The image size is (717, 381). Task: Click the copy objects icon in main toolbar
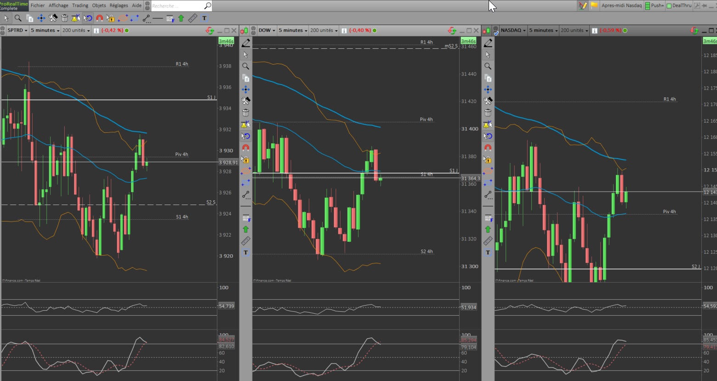tap(30, 18)
